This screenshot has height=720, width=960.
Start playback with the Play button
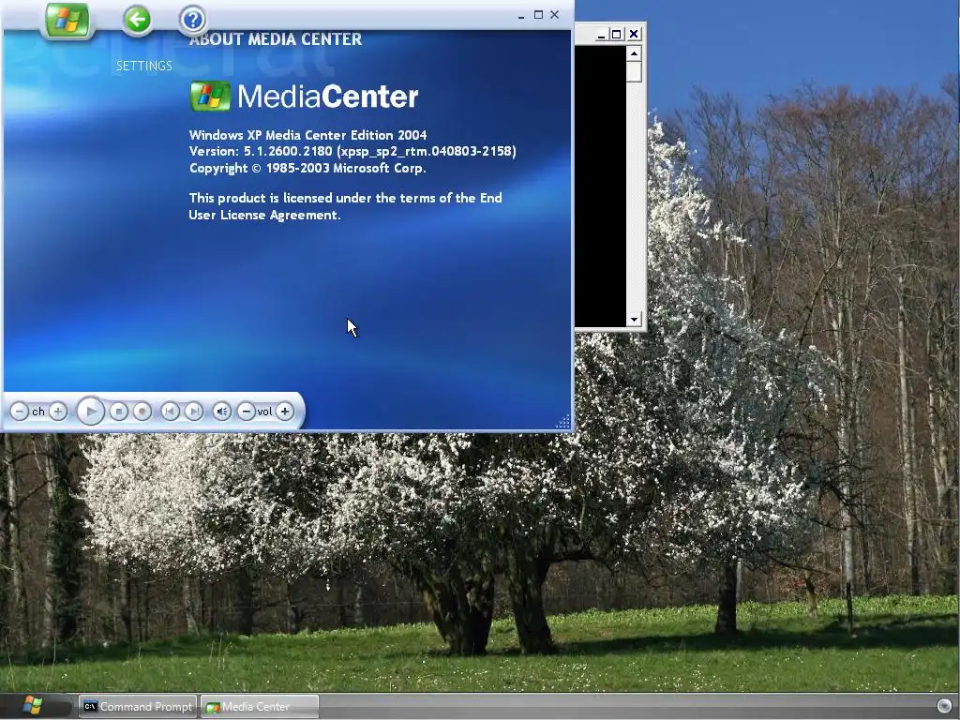[91, 412]
